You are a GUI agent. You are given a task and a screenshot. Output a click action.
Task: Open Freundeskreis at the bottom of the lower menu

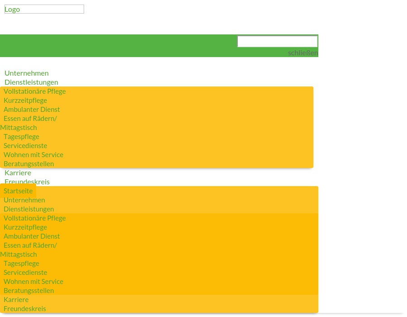[25, 308]
